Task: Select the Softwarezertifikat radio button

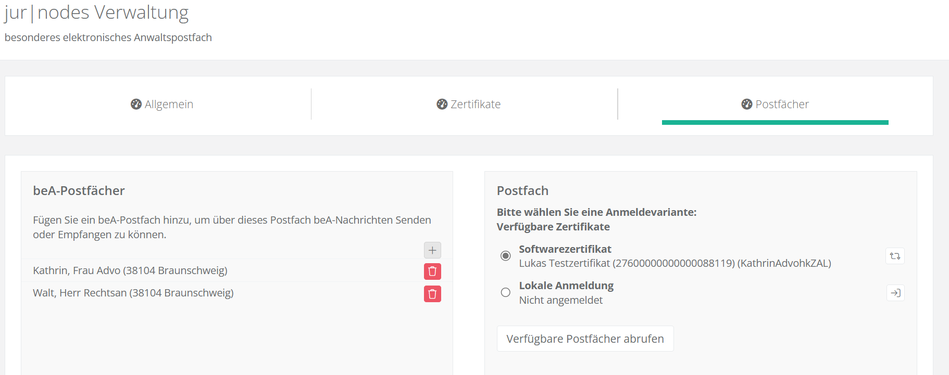Action: coord(505,256)
